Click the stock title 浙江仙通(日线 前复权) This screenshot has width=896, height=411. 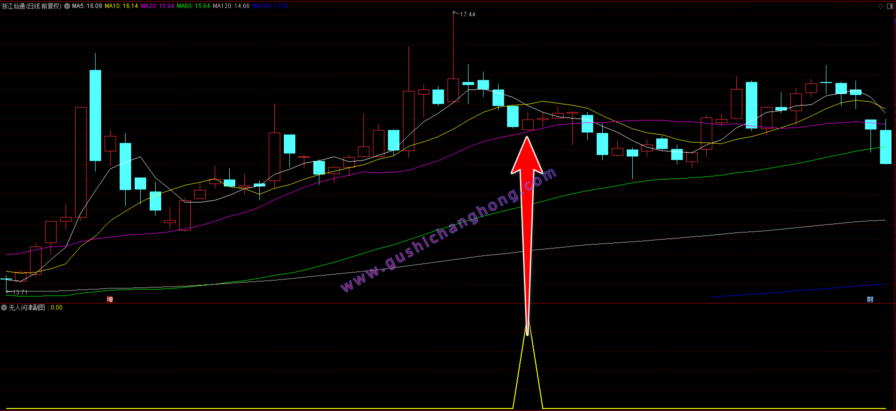(32, 6)
